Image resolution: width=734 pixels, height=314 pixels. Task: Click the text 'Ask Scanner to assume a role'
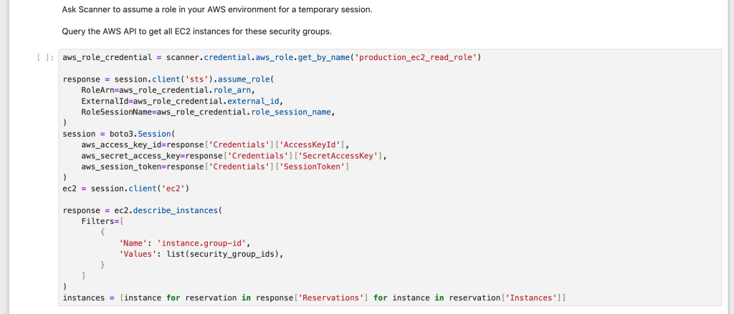point(113,9)
